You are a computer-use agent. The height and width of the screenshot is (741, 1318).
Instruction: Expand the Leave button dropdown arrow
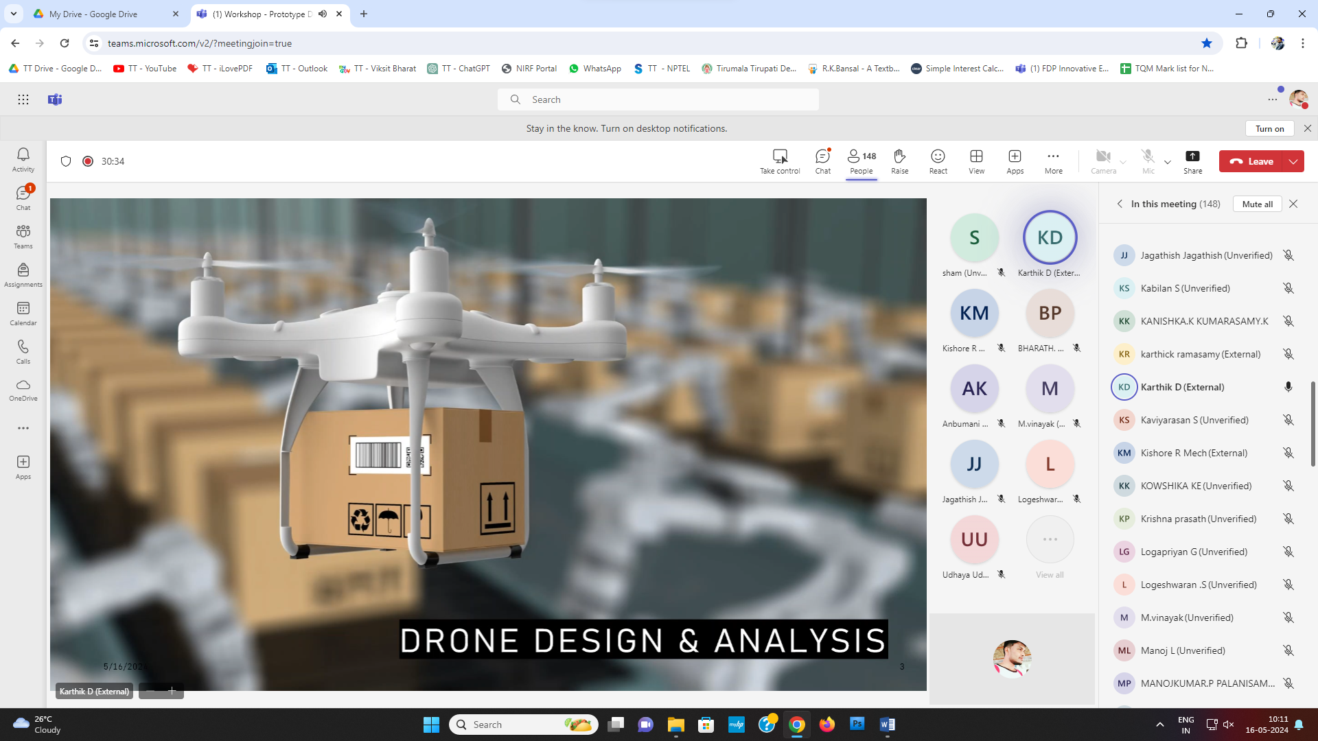click(x=1293, y=161)
